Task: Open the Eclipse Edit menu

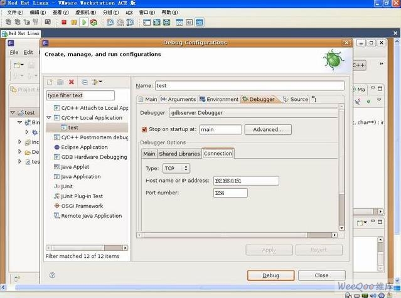Action: [x=28, y=53]
